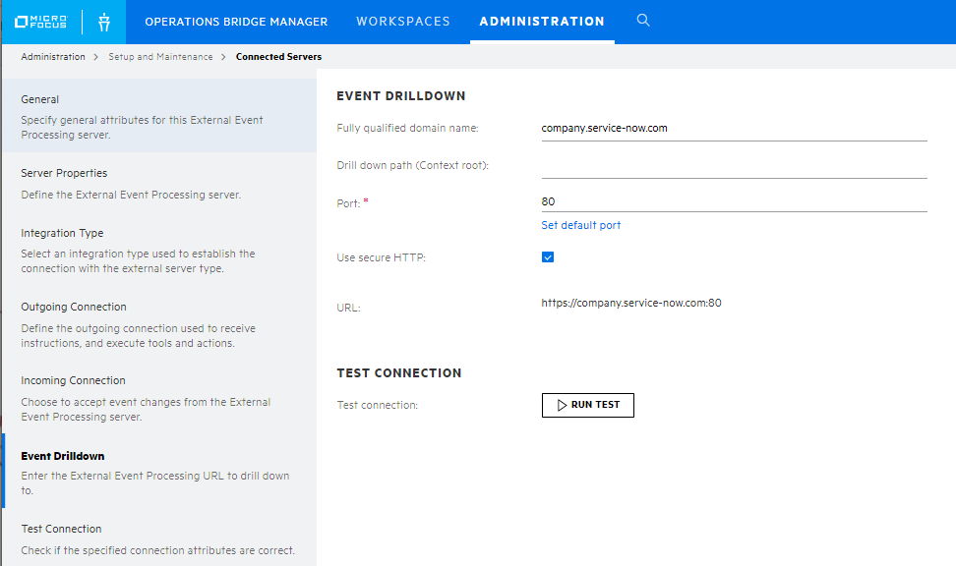Click the Fully qualified domain name field
956x566 pixels.
pos(734,129)
